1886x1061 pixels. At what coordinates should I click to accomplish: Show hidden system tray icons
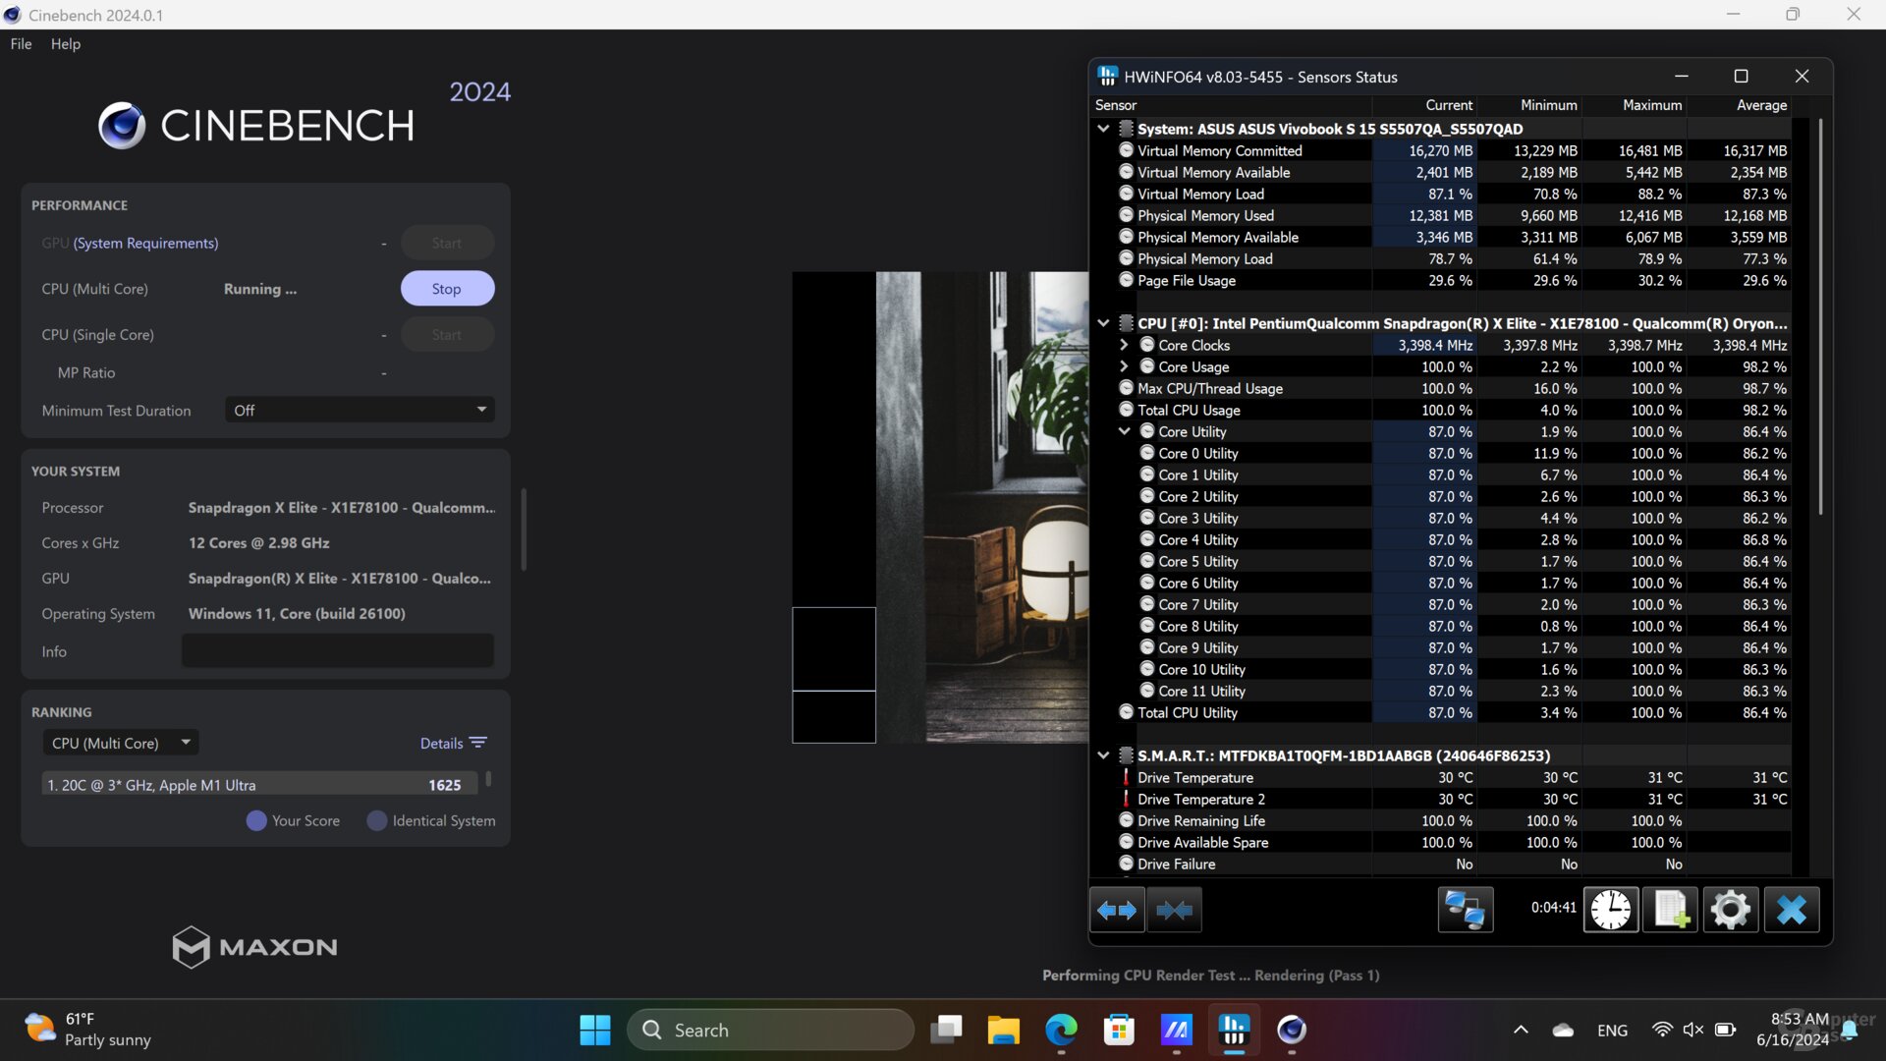coord(1521,1030)
